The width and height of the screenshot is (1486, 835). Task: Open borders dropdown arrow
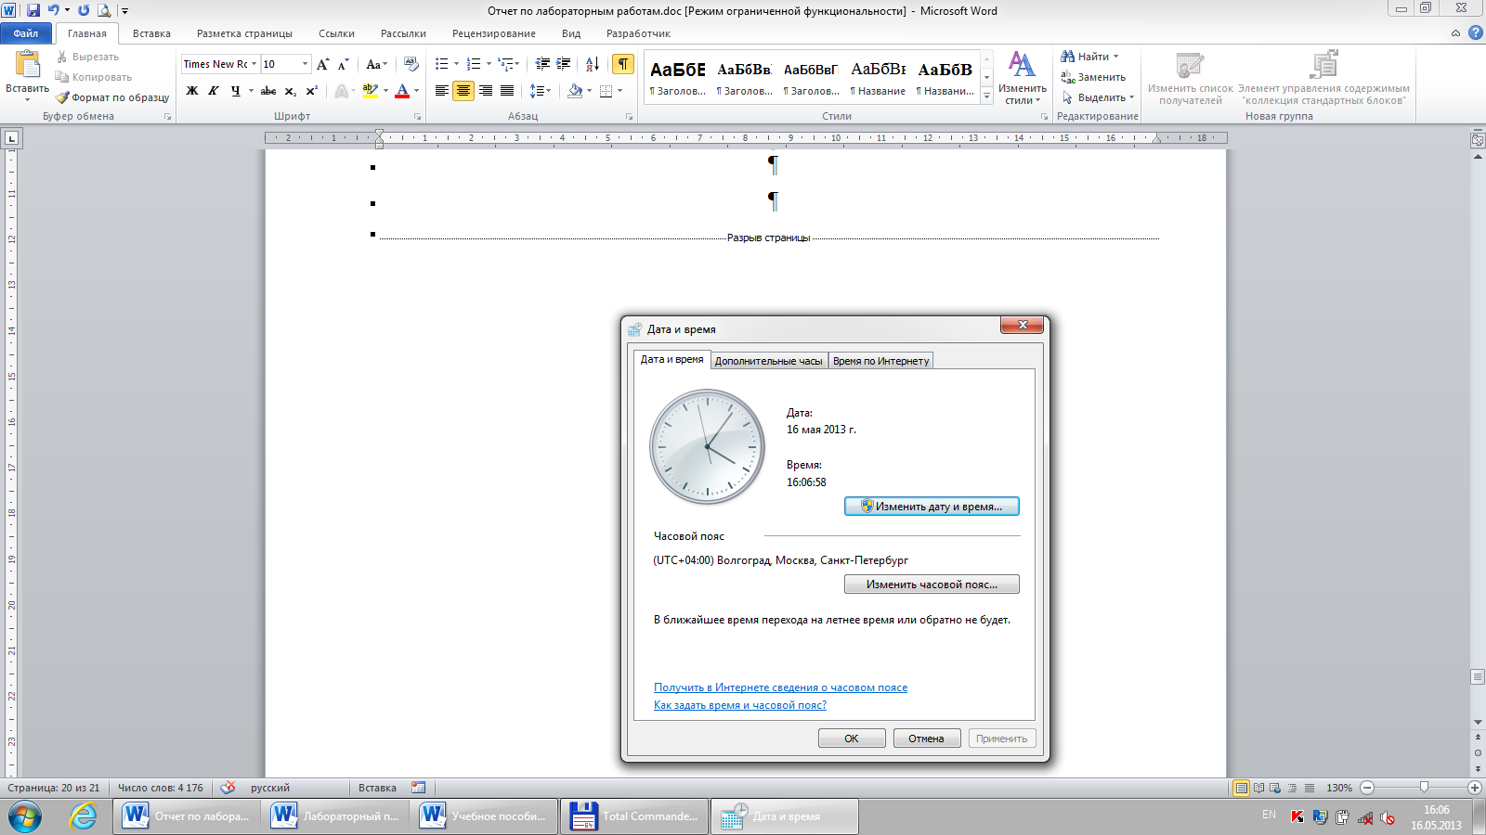click(x=620, y=91)
